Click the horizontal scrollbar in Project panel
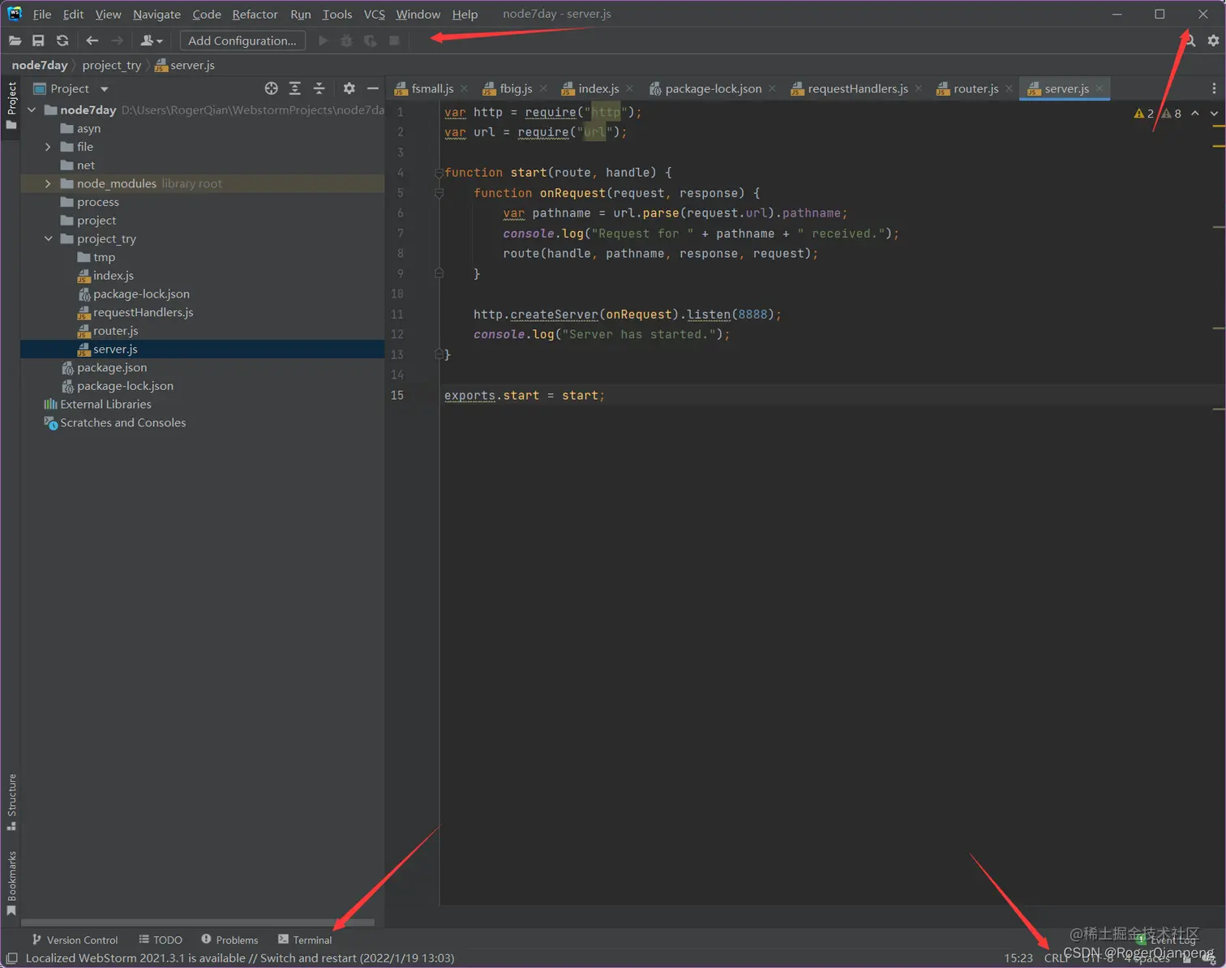 tap(197, 923)
